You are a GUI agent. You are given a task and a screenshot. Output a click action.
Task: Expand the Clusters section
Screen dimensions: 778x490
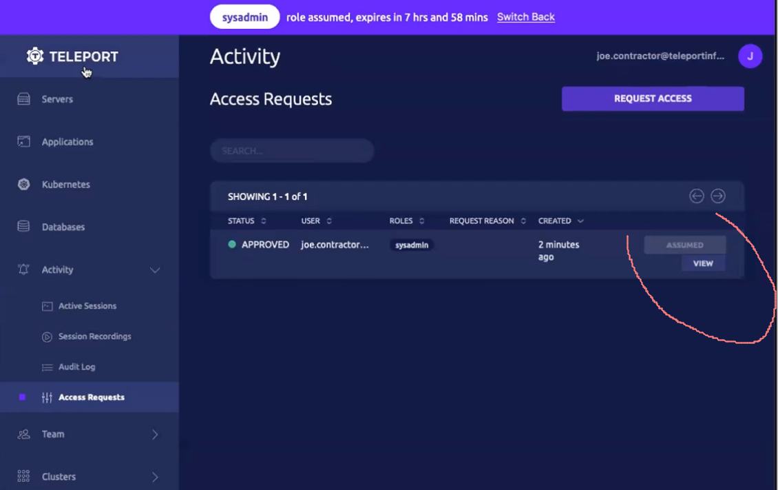point(156,476)
